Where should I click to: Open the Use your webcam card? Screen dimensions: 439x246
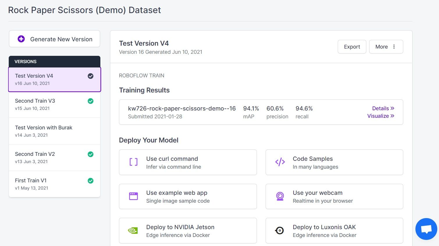(334, 196)
